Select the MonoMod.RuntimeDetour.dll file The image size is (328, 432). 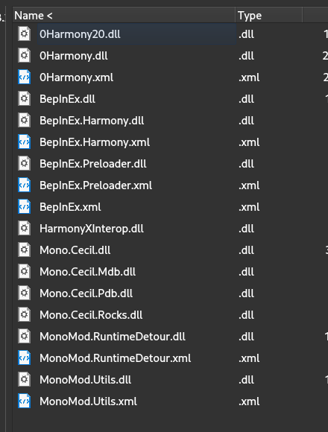113,337
